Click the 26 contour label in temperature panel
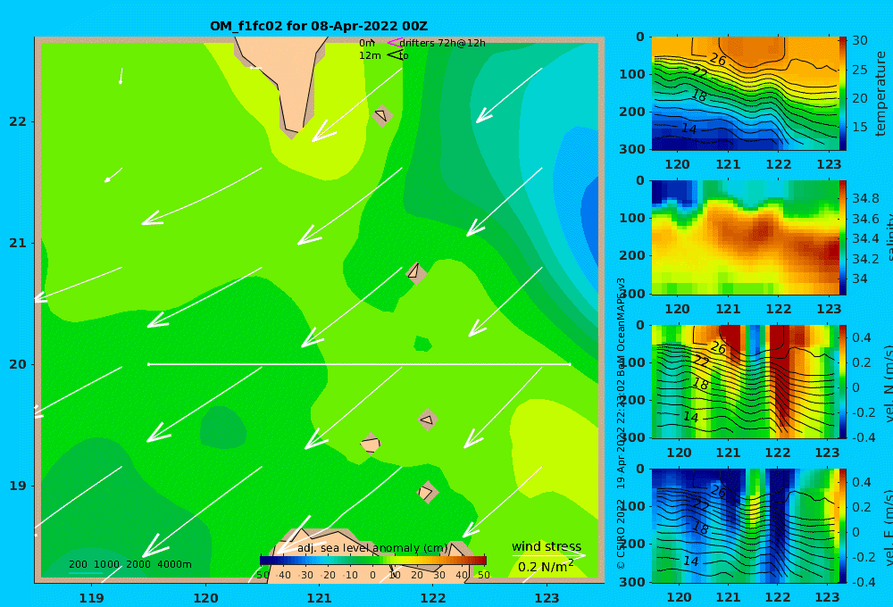Image resolution: width=893 pixels, height=607 pixels. point(718,60)
